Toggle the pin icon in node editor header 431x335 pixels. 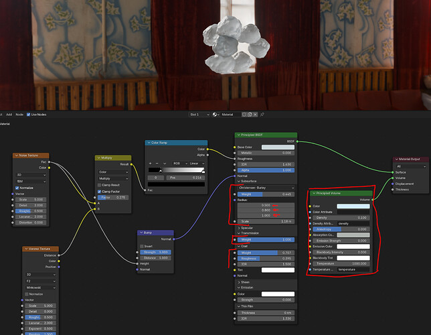point(262,115)
